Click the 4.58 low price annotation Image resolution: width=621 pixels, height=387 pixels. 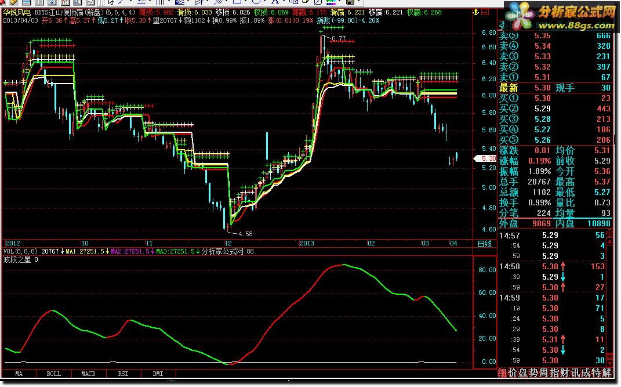point(245,234)
